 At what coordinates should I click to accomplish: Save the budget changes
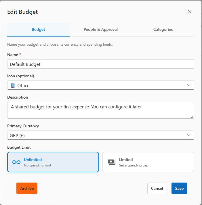coord(179,188)
